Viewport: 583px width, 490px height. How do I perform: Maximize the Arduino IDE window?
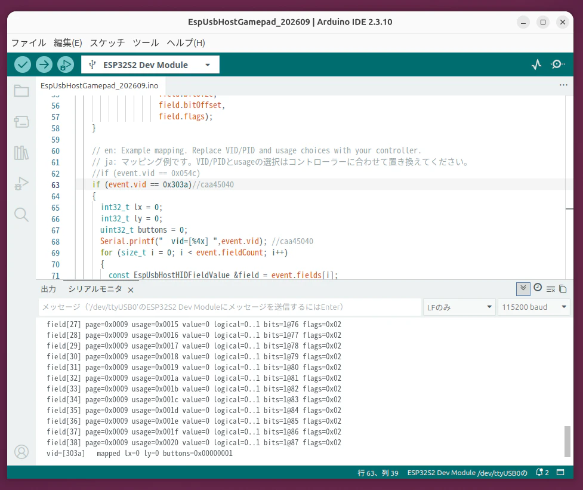[543, 22]
